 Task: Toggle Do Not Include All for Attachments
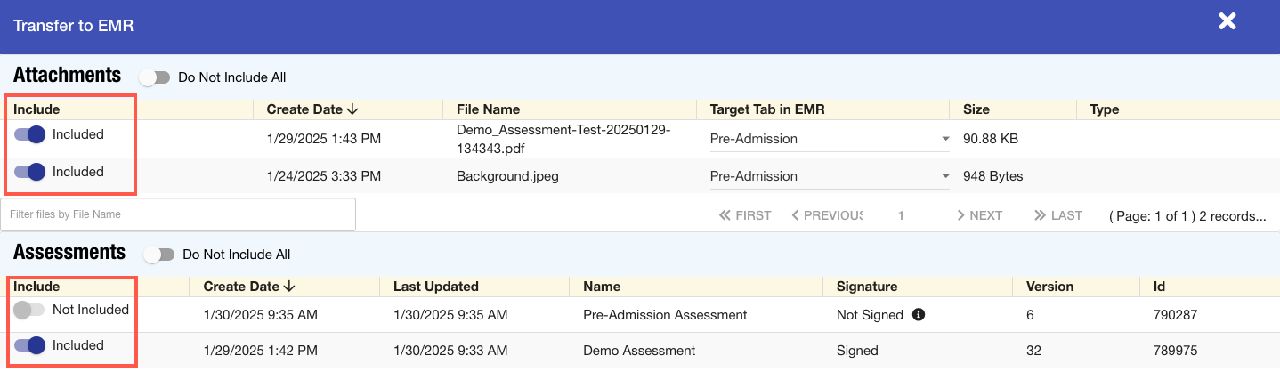pyautogui.click(x=155, y=77)
